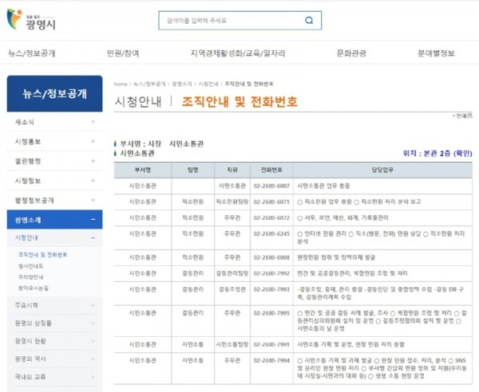Click 시민소통관 업무 총괄 duty text
The image size is (479, 392).
(323, 186)
